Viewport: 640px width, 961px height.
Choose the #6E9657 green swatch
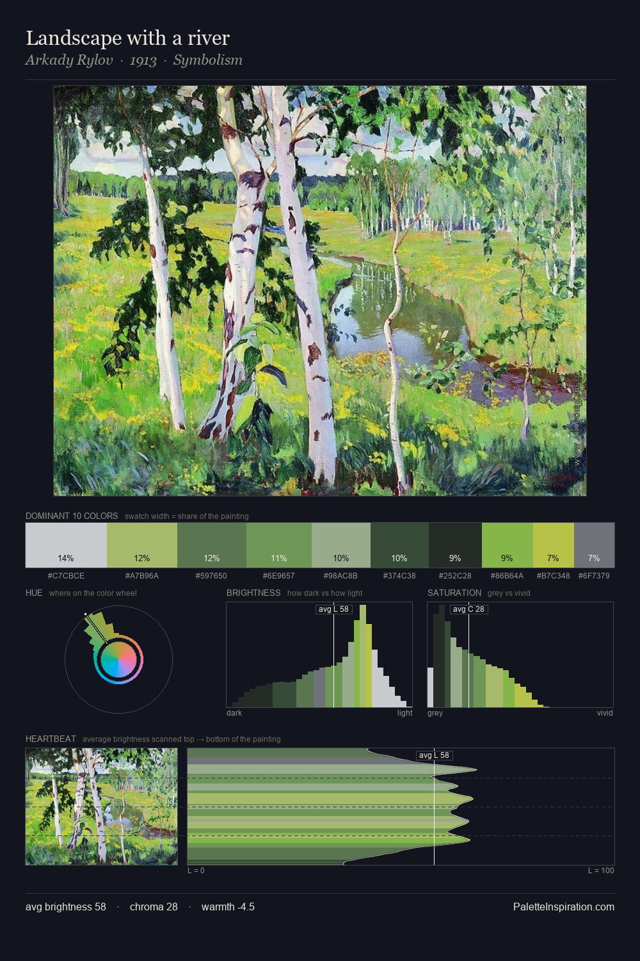[x=279, y=545]
